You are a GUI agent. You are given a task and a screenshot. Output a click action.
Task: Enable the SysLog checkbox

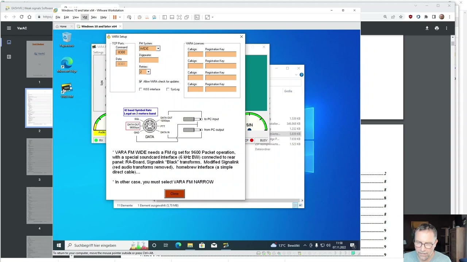pos(168,89)
